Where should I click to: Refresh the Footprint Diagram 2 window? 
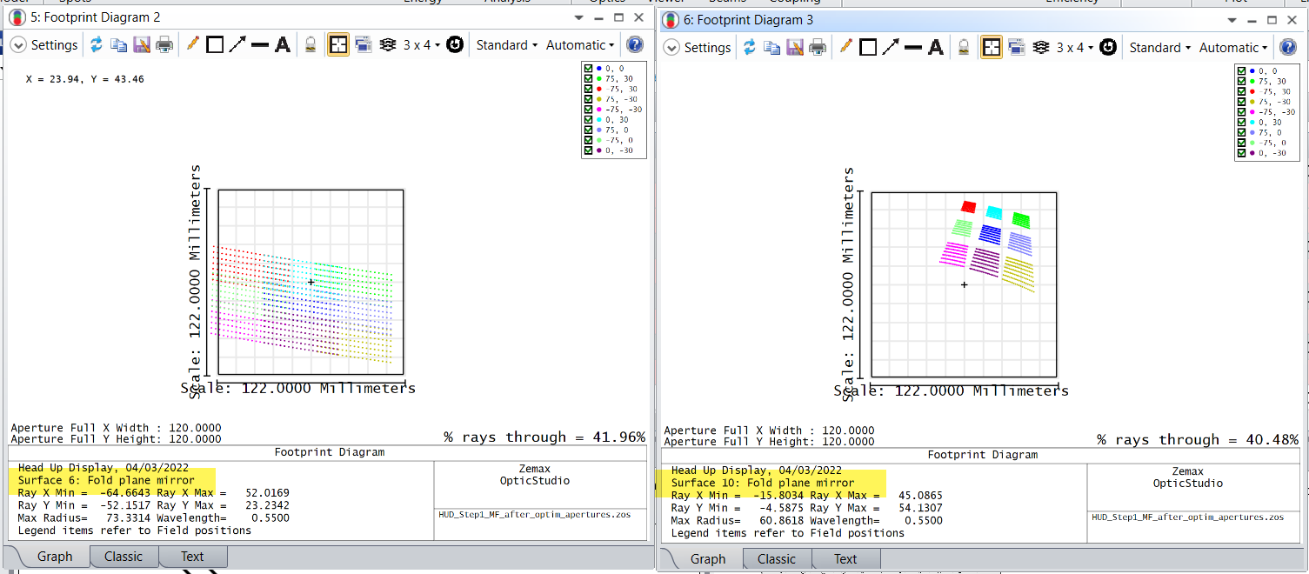pyautogui.click(x=97, y=44)
